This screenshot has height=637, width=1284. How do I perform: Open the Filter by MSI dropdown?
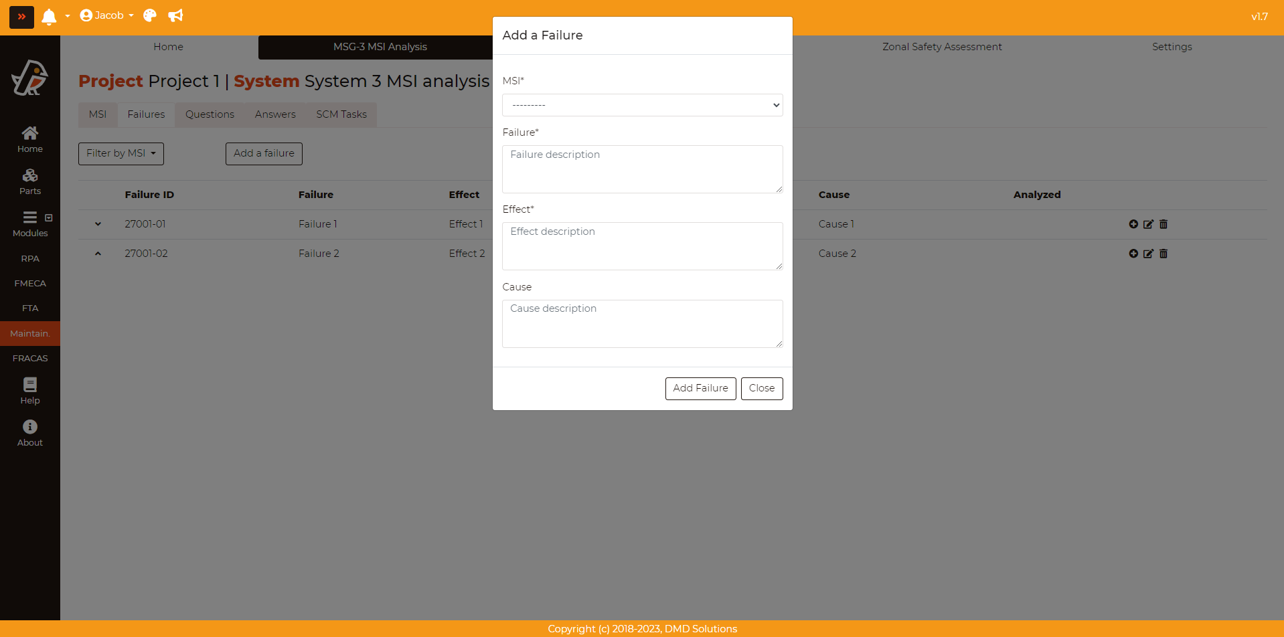pos(121,153)
